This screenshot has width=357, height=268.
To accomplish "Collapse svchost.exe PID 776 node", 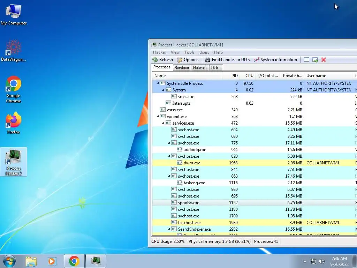I will coord(169,143).
